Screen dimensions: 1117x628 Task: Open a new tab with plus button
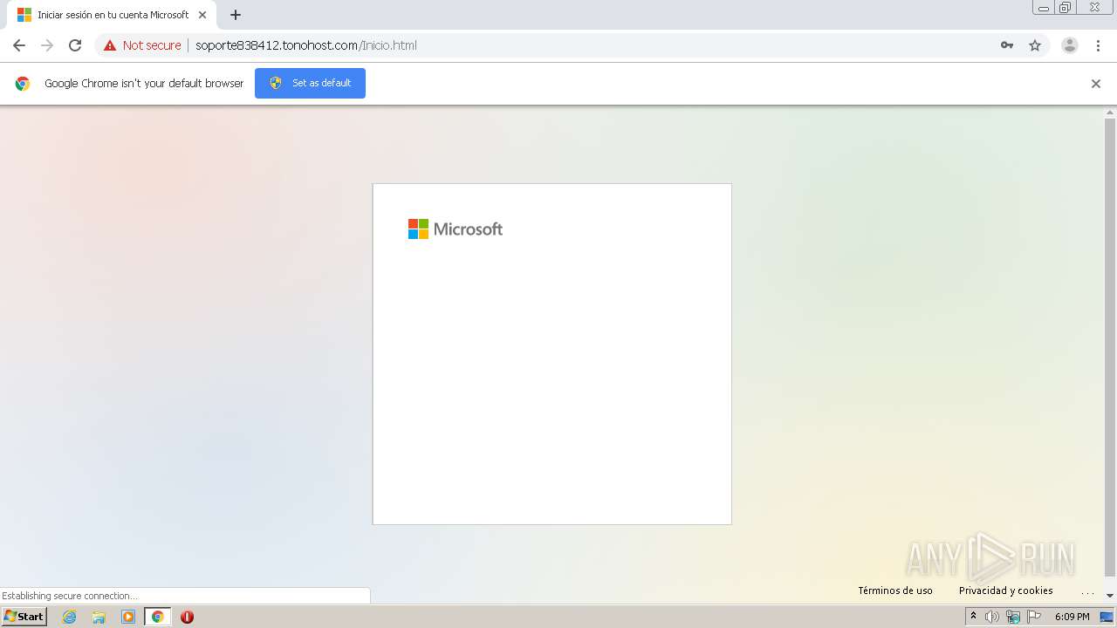point(236,15)
